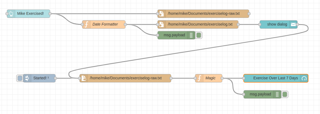Image resolution: width=320 pixels, height=114 pixels.
Task: Click the function icon on Date Formatter node
Action: 86,24
